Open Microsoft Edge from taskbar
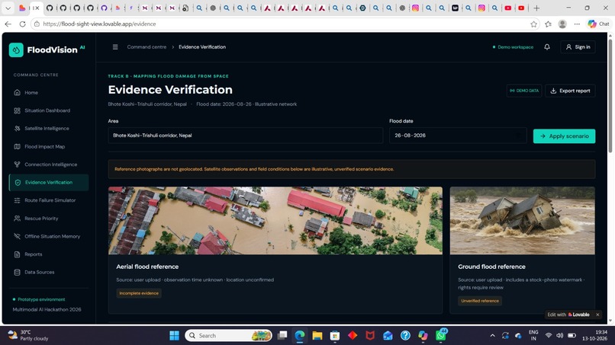The image size is (615, 345). click(300, 336)
